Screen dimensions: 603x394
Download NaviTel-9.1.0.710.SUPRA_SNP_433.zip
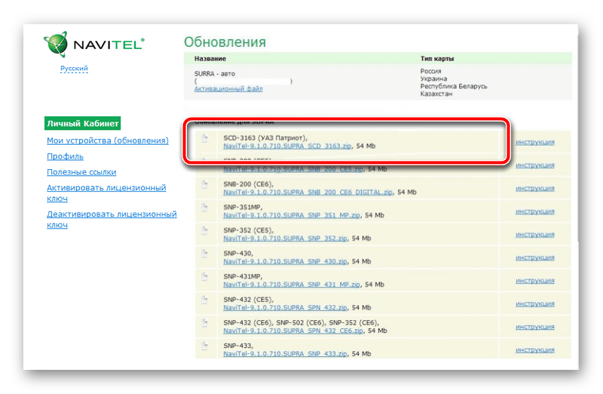coord(286,354)
